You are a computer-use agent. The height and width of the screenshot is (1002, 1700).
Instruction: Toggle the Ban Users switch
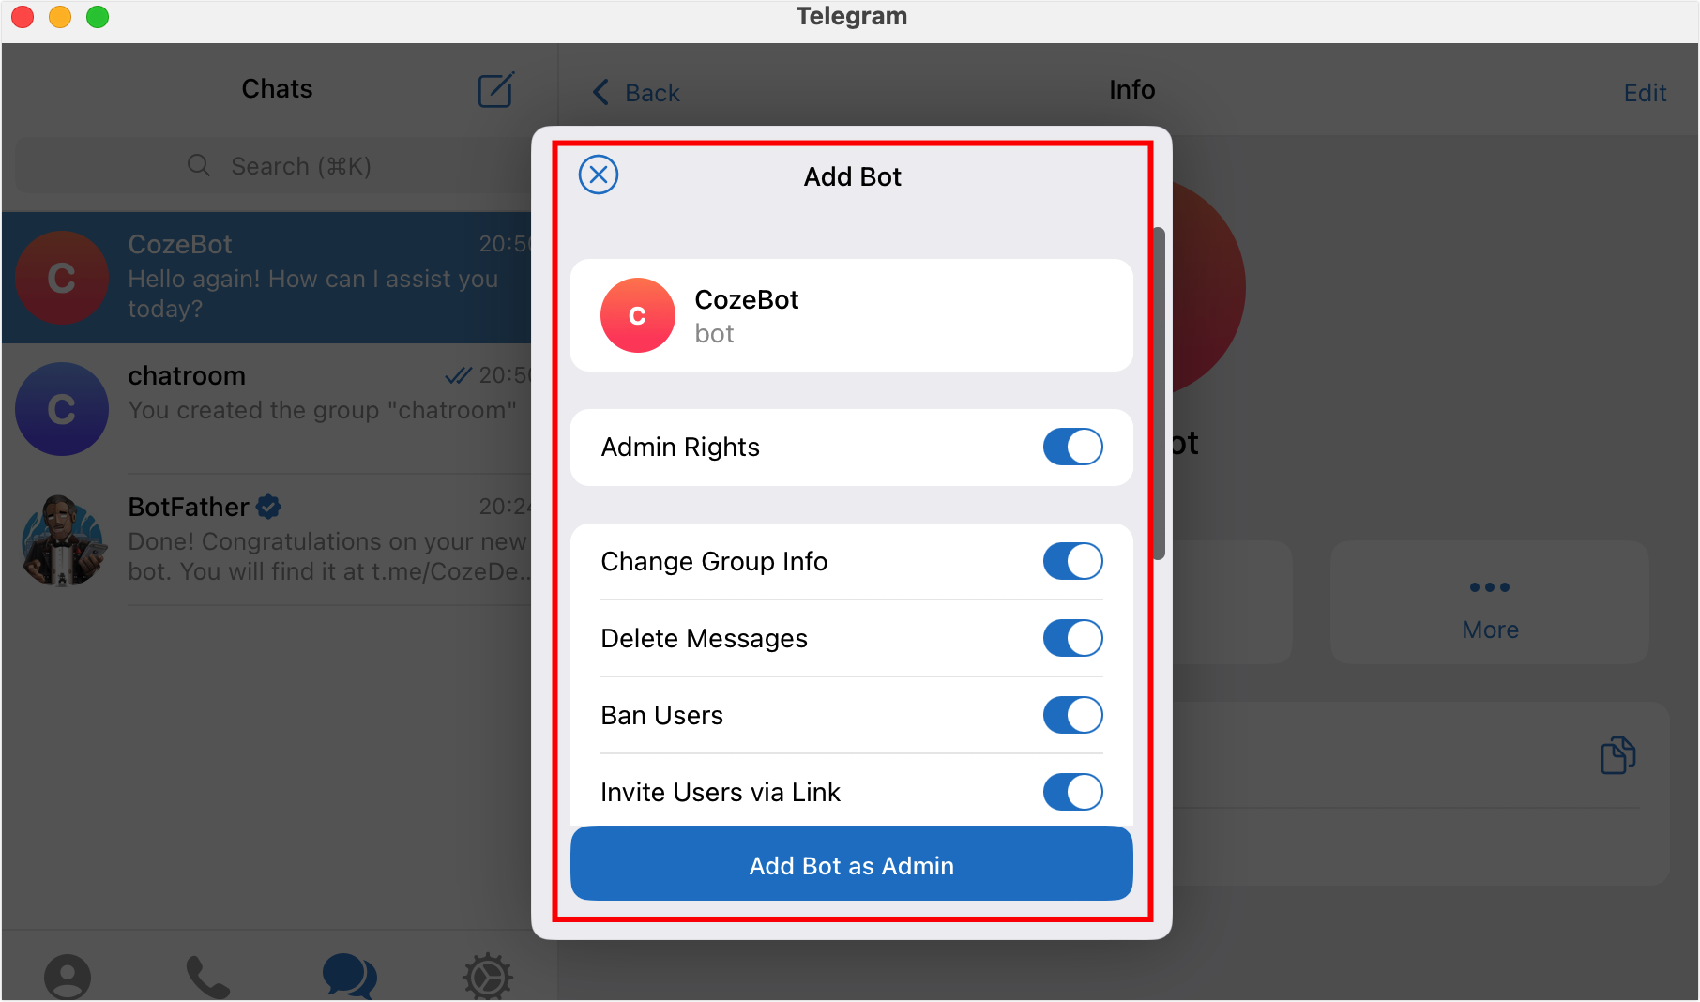[1072, 715]
